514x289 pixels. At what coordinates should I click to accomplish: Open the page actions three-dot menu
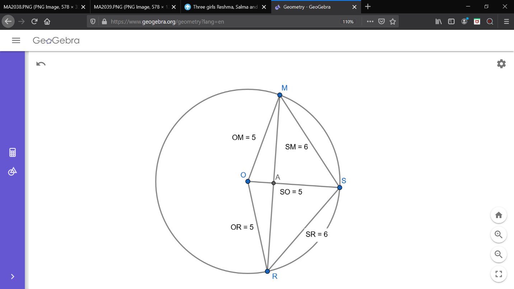tap(370, 22)
